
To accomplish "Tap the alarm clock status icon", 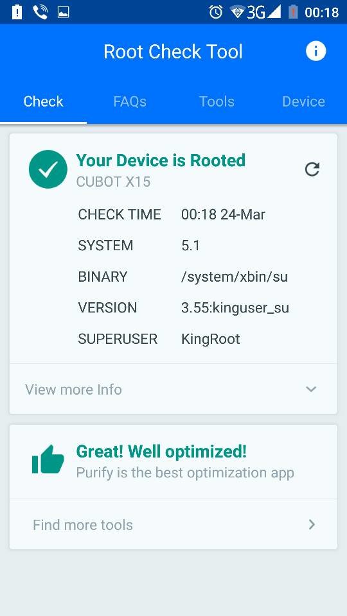I will click(x=216, y=12).
